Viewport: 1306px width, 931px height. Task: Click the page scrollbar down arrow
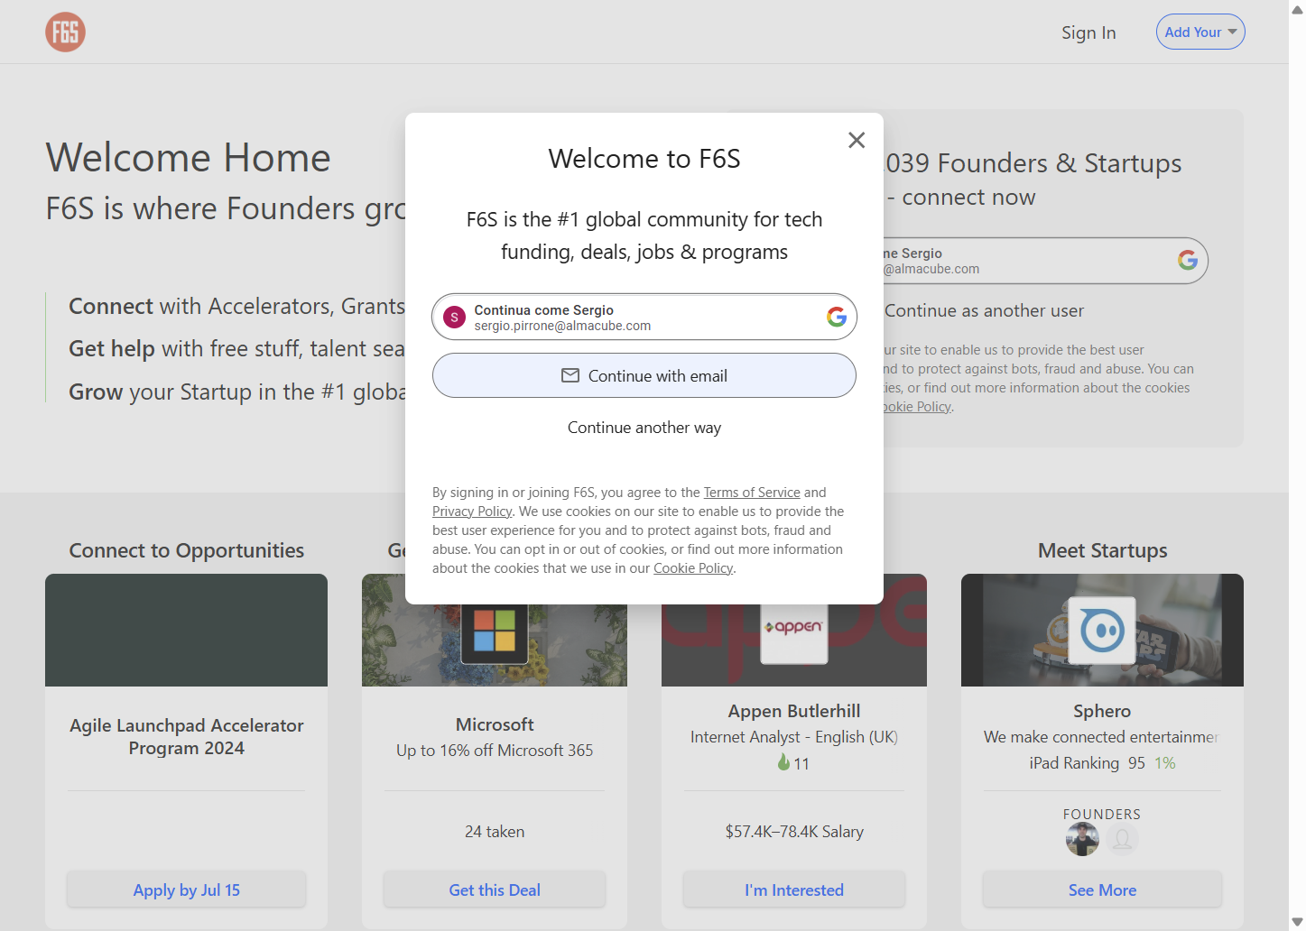click(x=1297, y=922)
